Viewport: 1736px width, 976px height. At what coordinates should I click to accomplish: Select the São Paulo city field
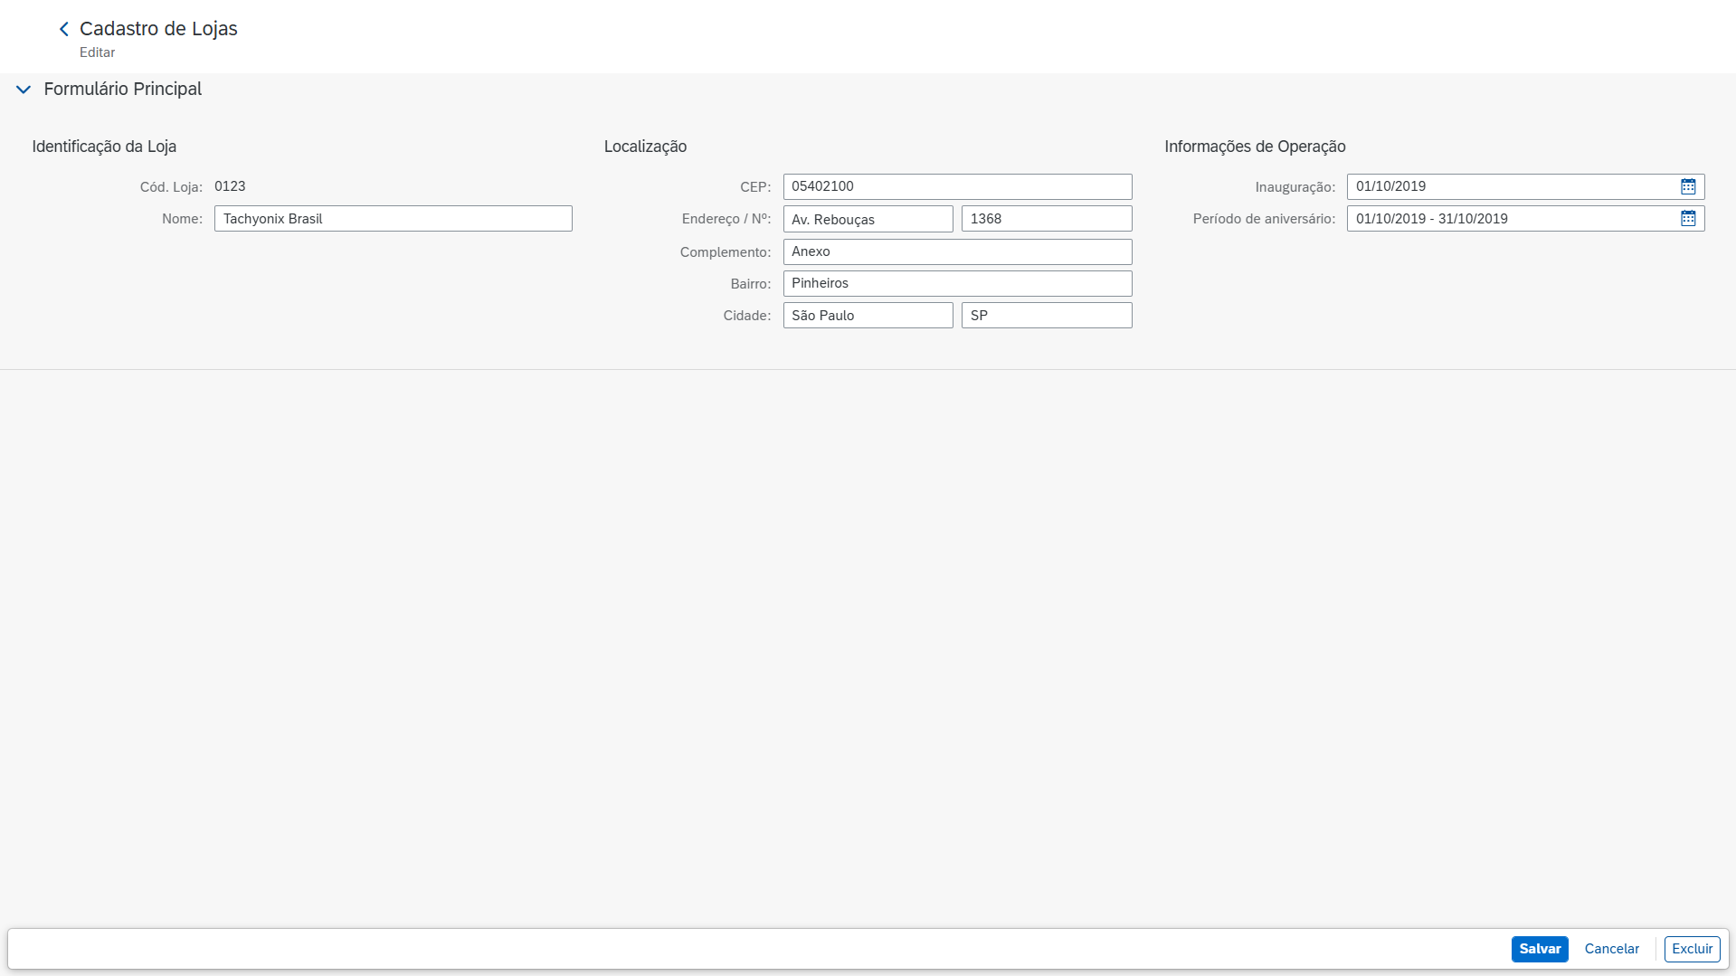click(x=867, y=316)
